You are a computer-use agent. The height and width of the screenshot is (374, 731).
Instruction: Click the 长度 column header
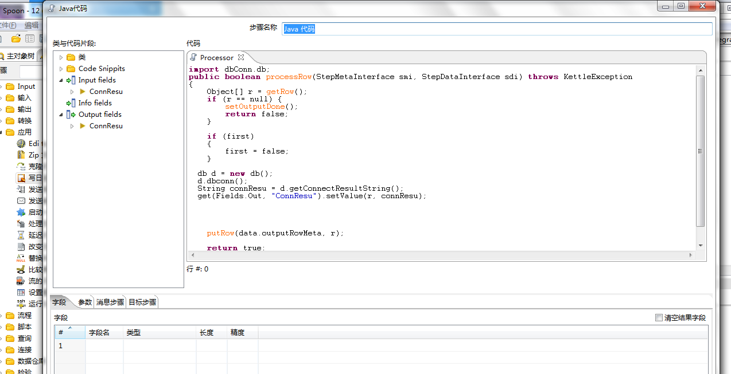(x=212, y=332)
